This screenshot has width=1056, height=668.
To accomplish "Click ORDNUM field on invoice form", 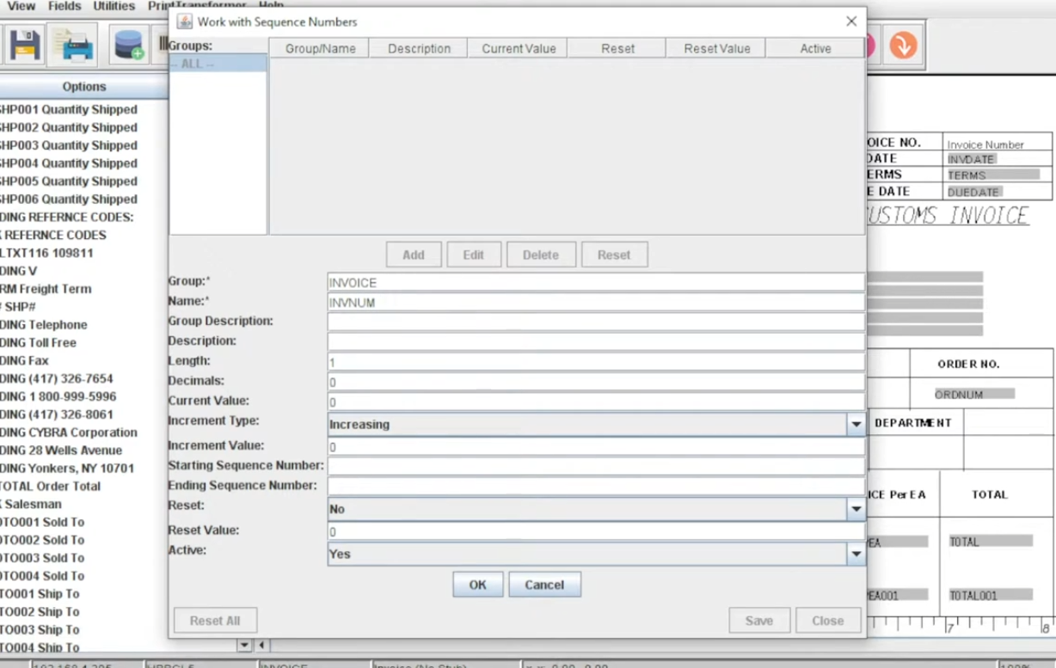I will click(x=974, y=395).
